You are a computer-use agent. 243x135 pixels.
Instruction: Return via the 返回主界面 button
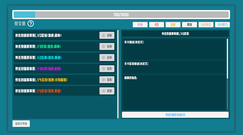coord(21,124)
